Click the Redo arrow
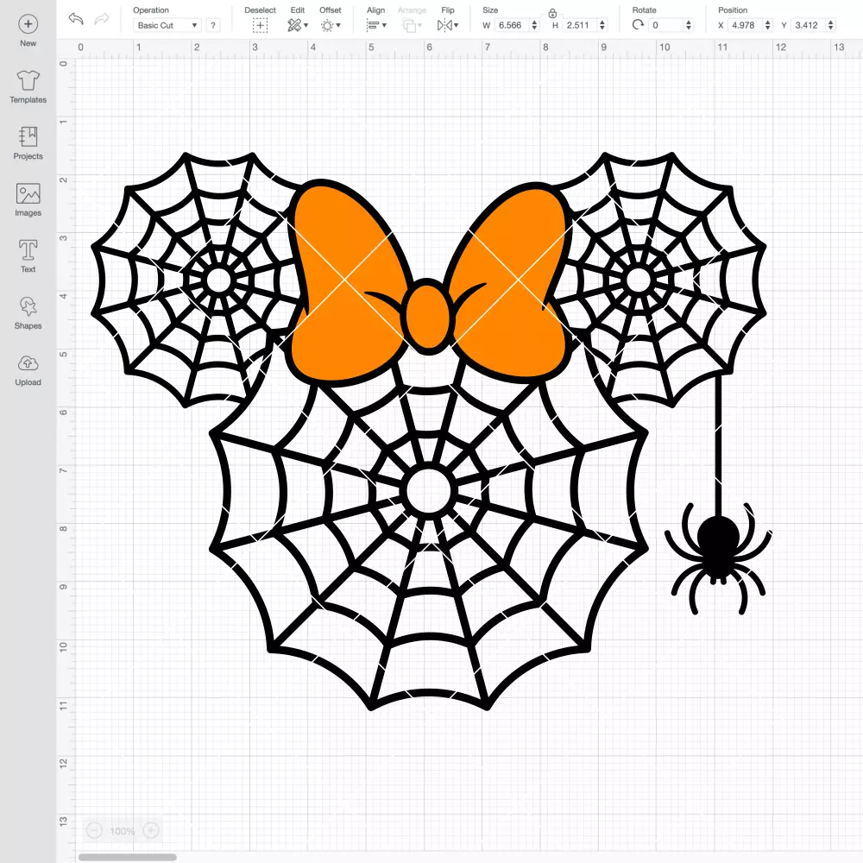 coord(101,19)
